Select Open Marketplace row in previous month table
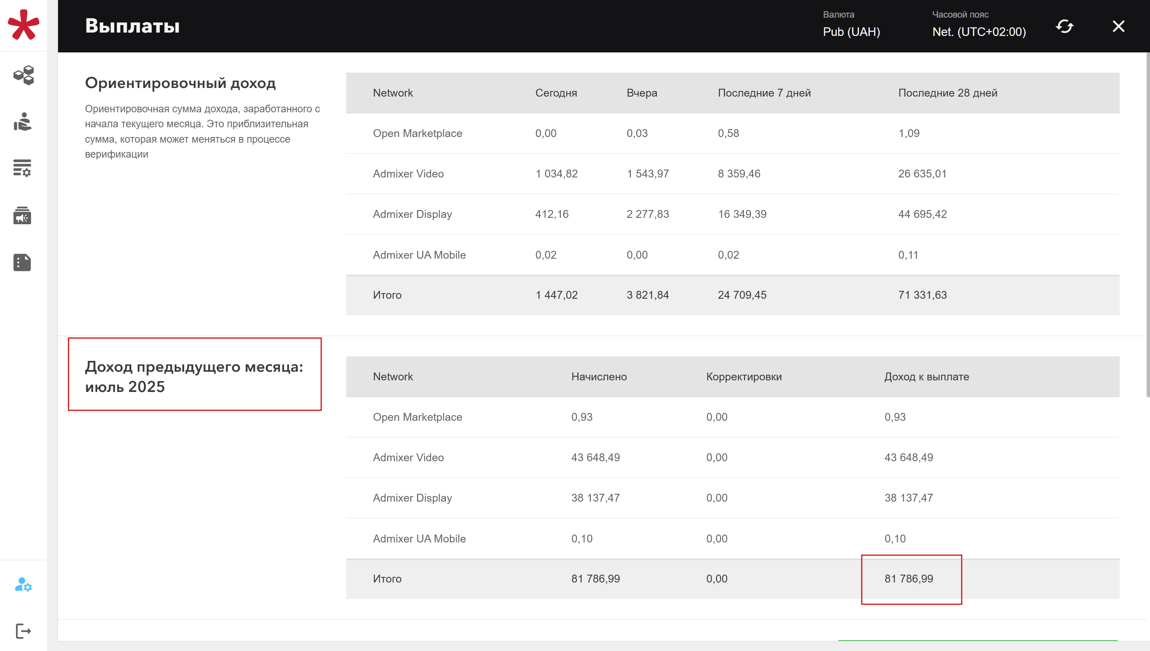 [732, 417]
